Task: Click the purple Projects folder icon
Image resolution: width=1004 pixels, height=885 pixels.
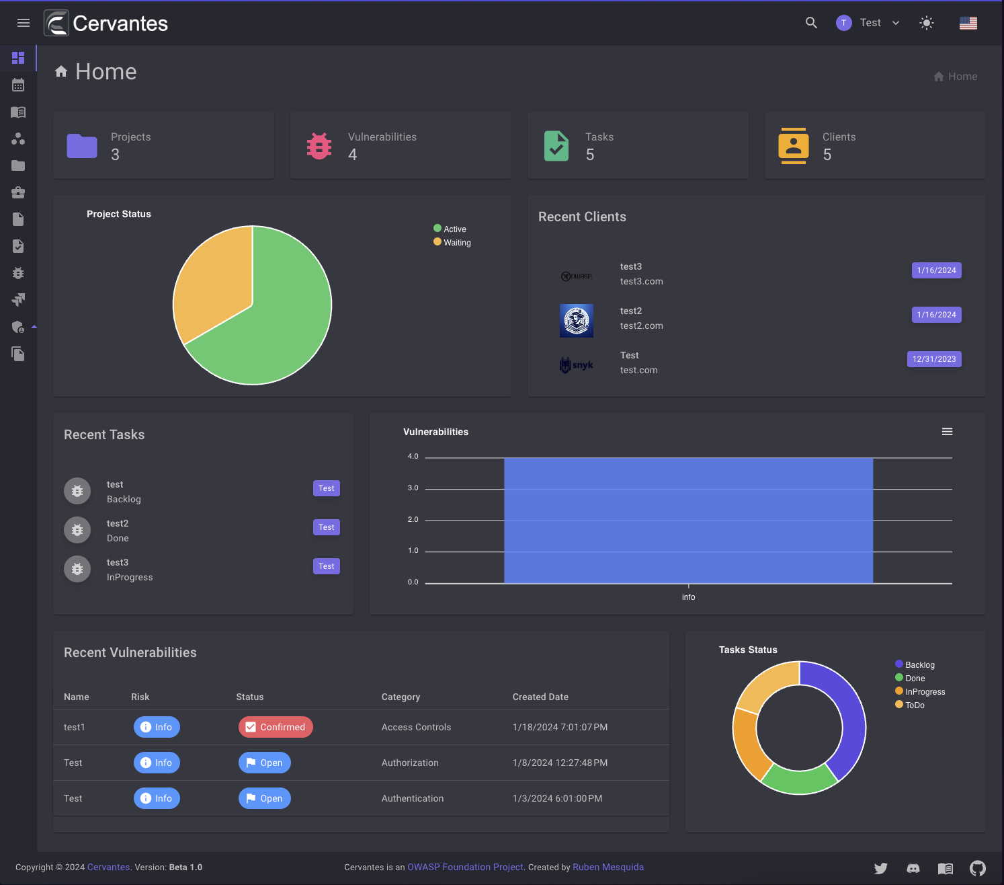Action: pyautogui.click(x=82, y=146)
